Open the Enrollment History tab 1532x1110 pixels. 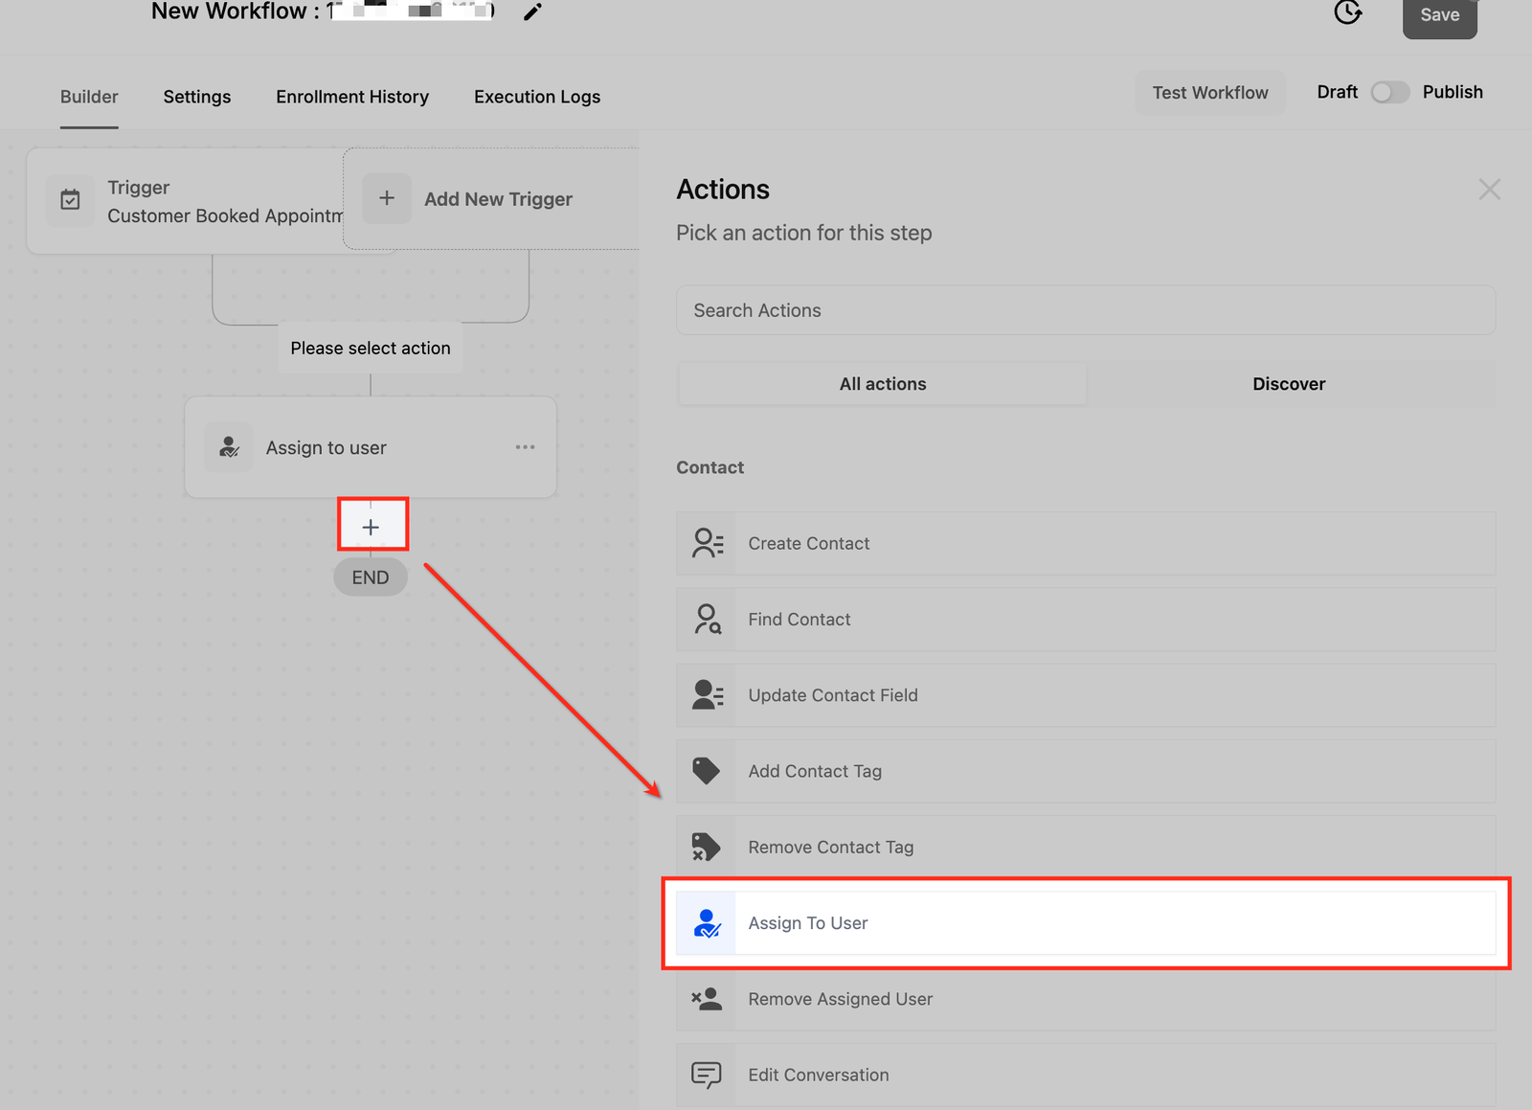pyautogui.click(x=352, y=97)
